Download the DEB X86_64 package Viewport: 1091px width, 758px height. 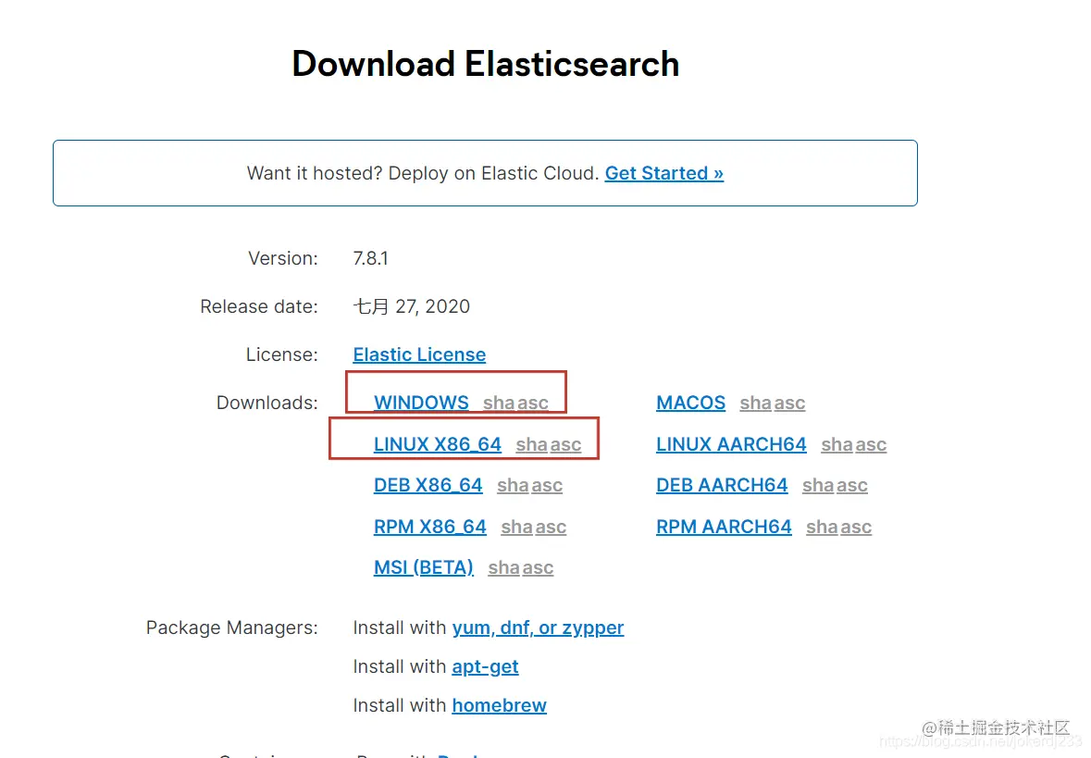coord(428,485)
